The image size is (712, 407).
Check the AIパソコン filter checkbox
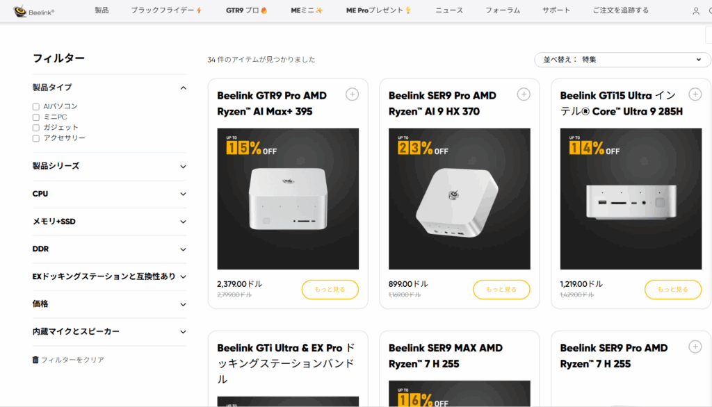click(x=36, y=107)
